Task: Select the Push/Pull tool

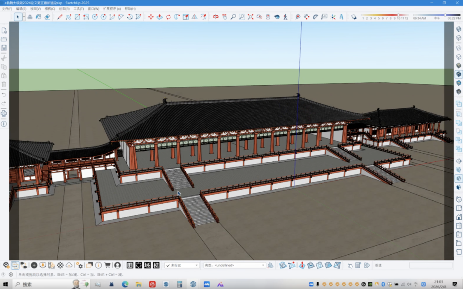Action: point(159,17)
